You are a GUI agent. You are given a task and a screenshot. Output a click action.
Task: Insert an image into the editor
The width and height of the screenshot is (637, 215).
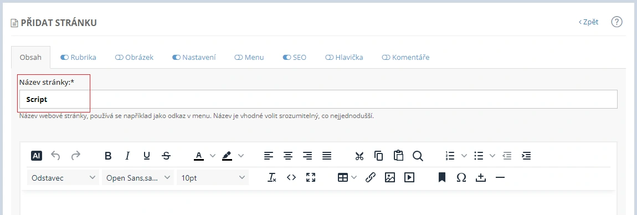tap(389, 177)
